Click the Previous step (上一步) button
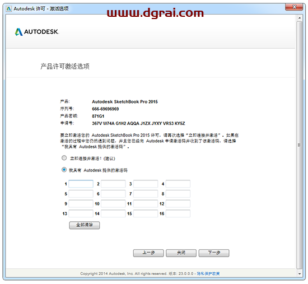308x284 pixels. pyautogui.click(x=148, y=253)
